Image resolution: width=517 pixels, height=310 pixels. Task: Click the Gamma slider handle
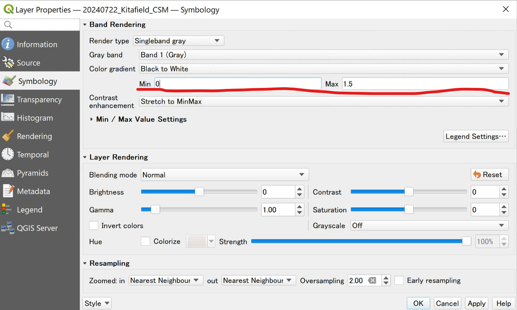155,210
